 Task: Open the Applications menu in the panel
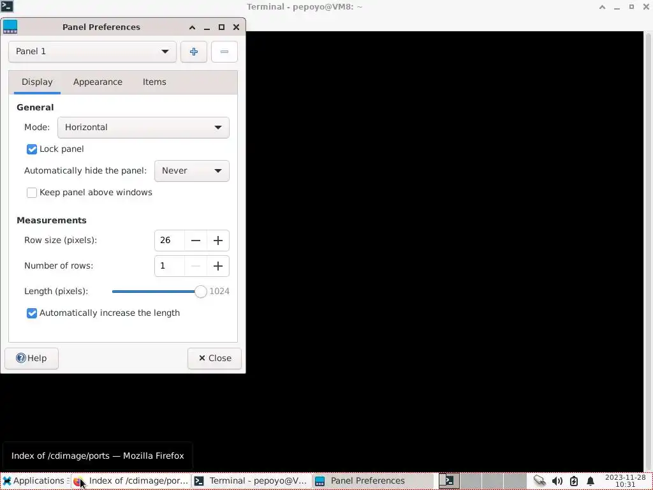[35, 481]
